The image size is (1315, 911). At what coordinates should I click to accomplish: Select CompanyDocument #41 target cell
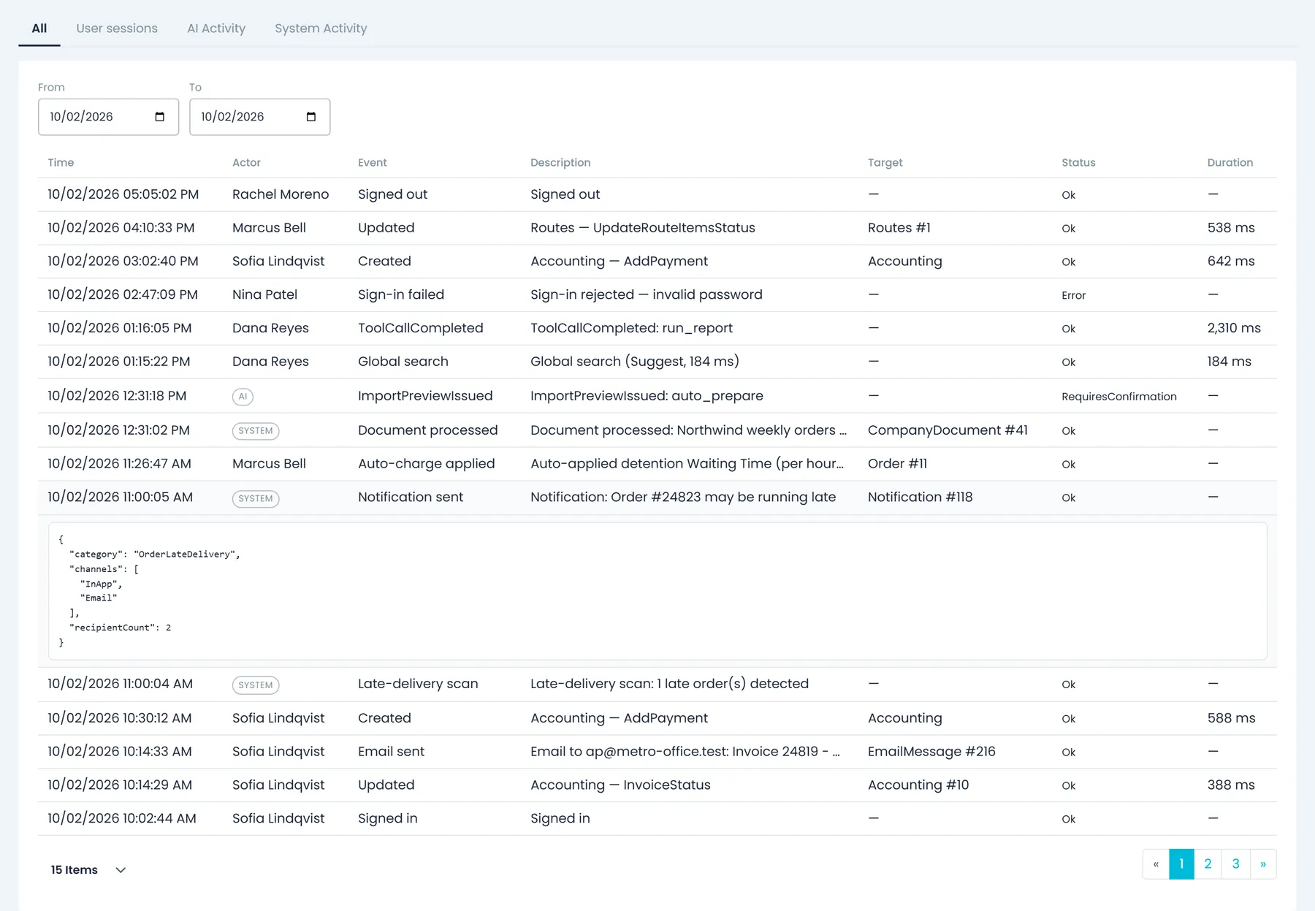948,430
